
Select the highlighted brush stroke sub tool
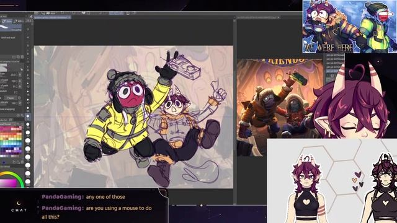point(11,28)
